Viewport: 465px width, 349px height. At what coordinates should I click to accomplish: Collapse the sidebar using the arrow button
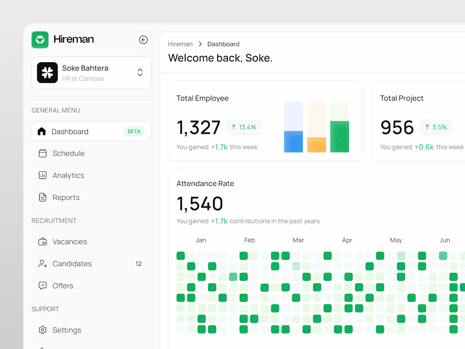point(143,39)
